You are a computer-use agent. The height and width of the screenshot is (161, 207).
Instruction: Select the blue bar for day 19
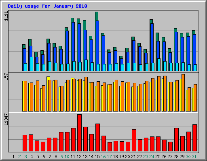coord(122,61)
